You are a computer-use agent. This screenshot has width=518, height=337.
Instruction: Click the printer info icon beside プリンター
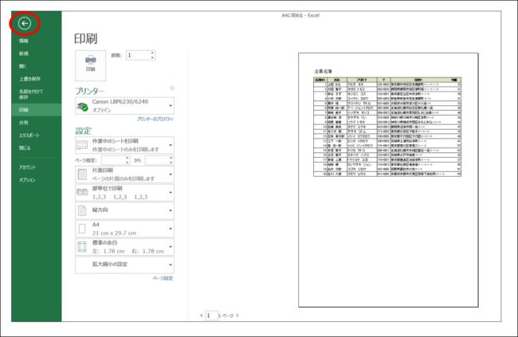172,88
